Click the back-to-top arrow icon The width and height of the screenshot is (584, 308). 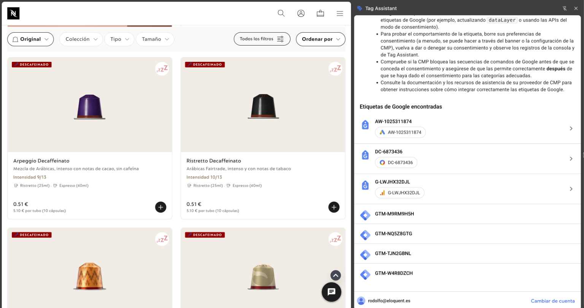coord(335,275)
